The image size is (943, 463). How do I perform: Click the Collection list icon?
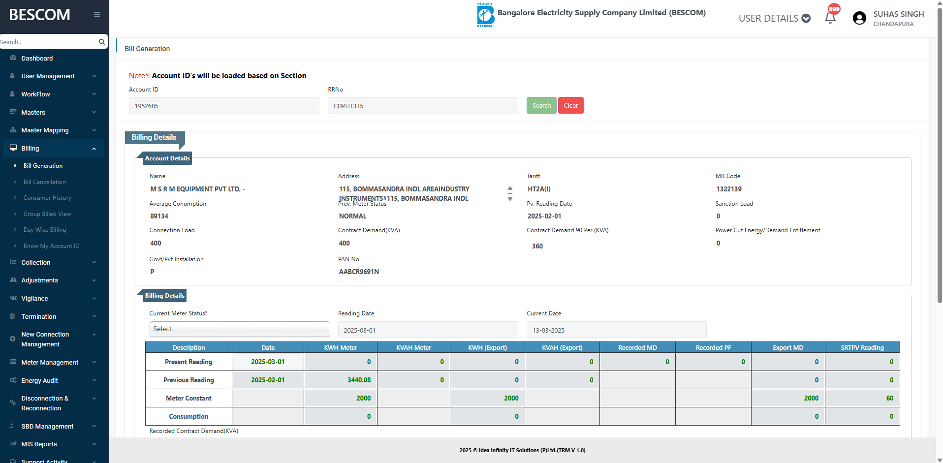[x=13, y=262]
